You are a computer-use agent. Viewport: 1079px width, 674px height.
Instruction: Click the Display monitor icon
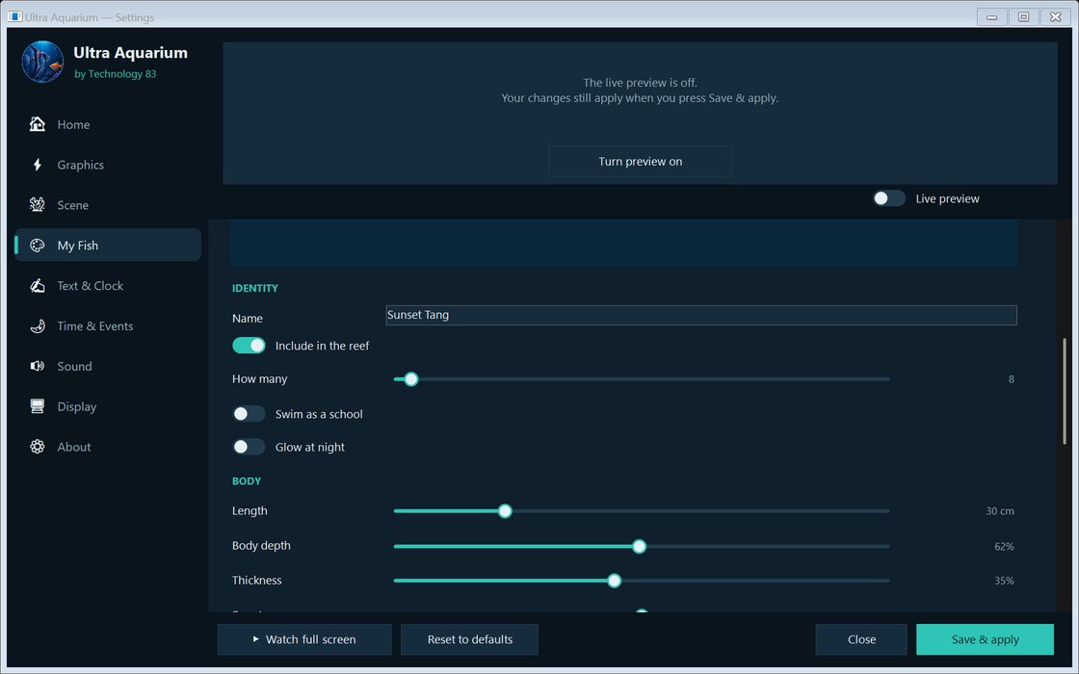pos(38,406)
